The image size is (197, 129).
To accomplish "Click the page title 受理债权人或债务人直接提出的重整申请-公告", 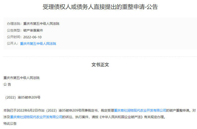I will (100, 7).
